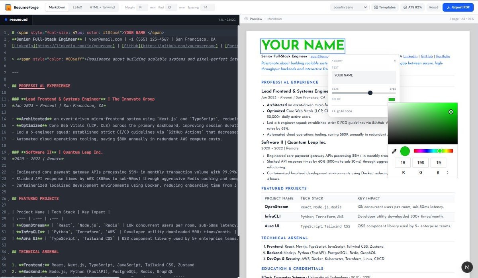Click the green color swatch in popup

(x=392, y=99)
